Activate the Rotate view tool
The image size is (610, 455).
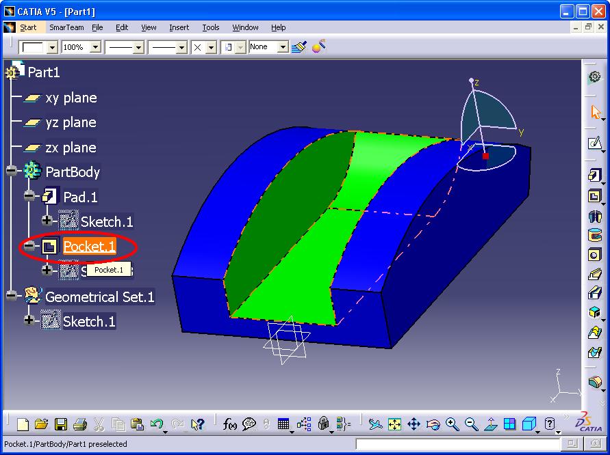click(x=433, y=424)
